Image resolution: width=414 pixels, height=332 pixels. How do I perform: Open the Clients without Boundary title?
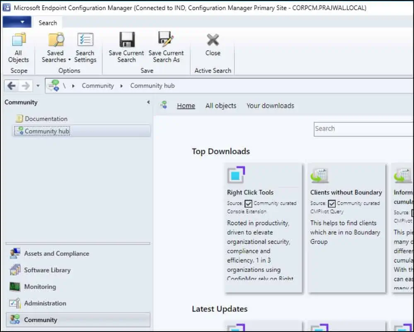point(346,192)
